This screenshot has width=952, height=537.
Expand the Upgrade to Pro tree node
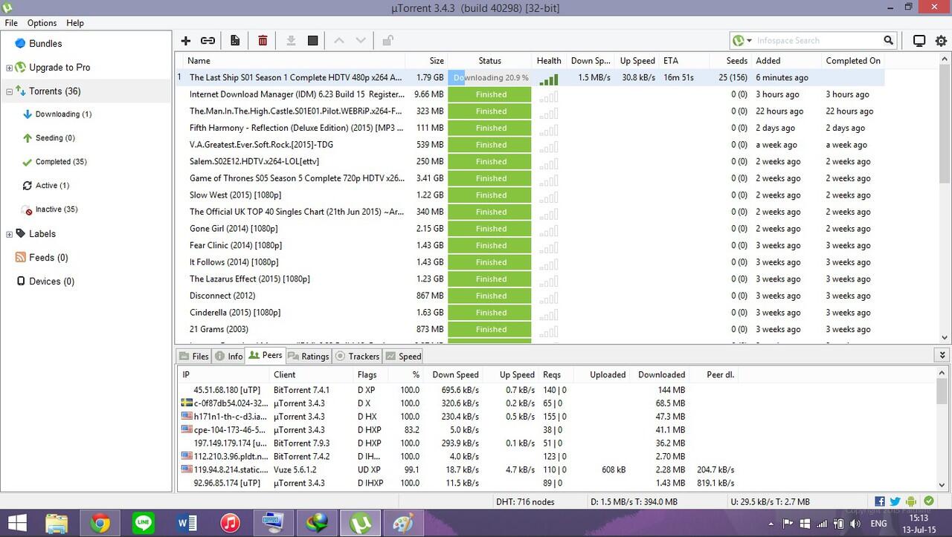pos(9,68)
